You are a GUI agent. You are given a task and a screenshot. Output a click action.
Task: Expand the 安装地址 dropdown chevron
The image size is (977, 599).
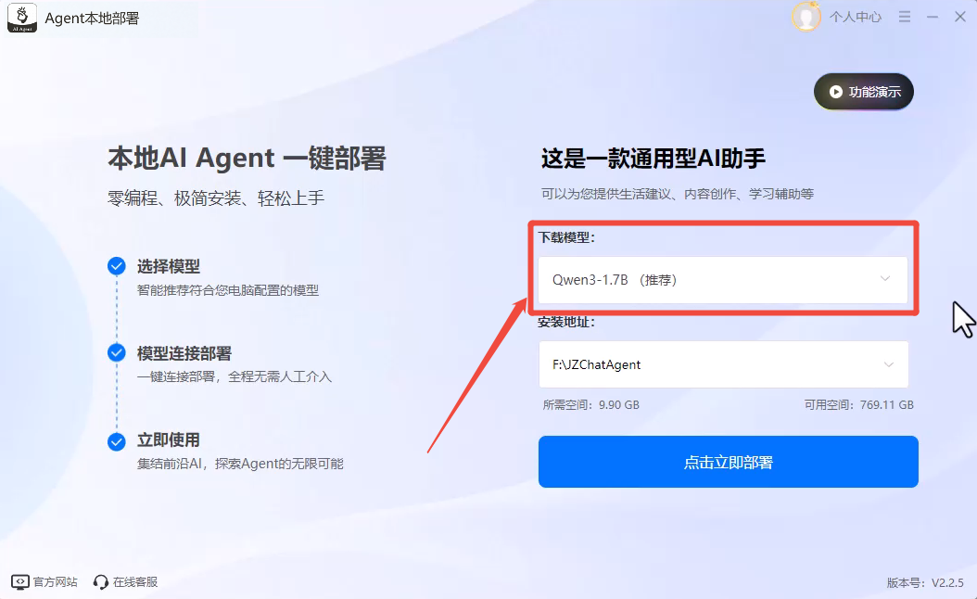(889, 364)
